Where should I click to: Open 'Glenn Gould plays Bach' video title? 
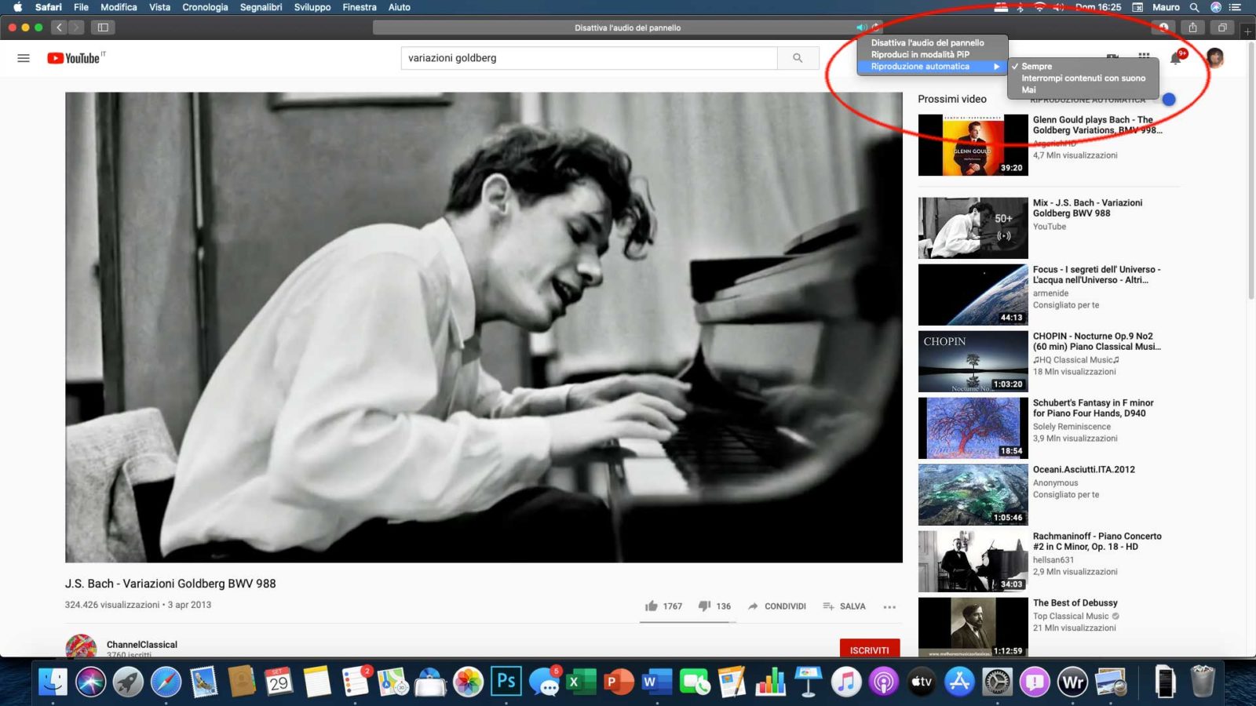[1097, 126]
